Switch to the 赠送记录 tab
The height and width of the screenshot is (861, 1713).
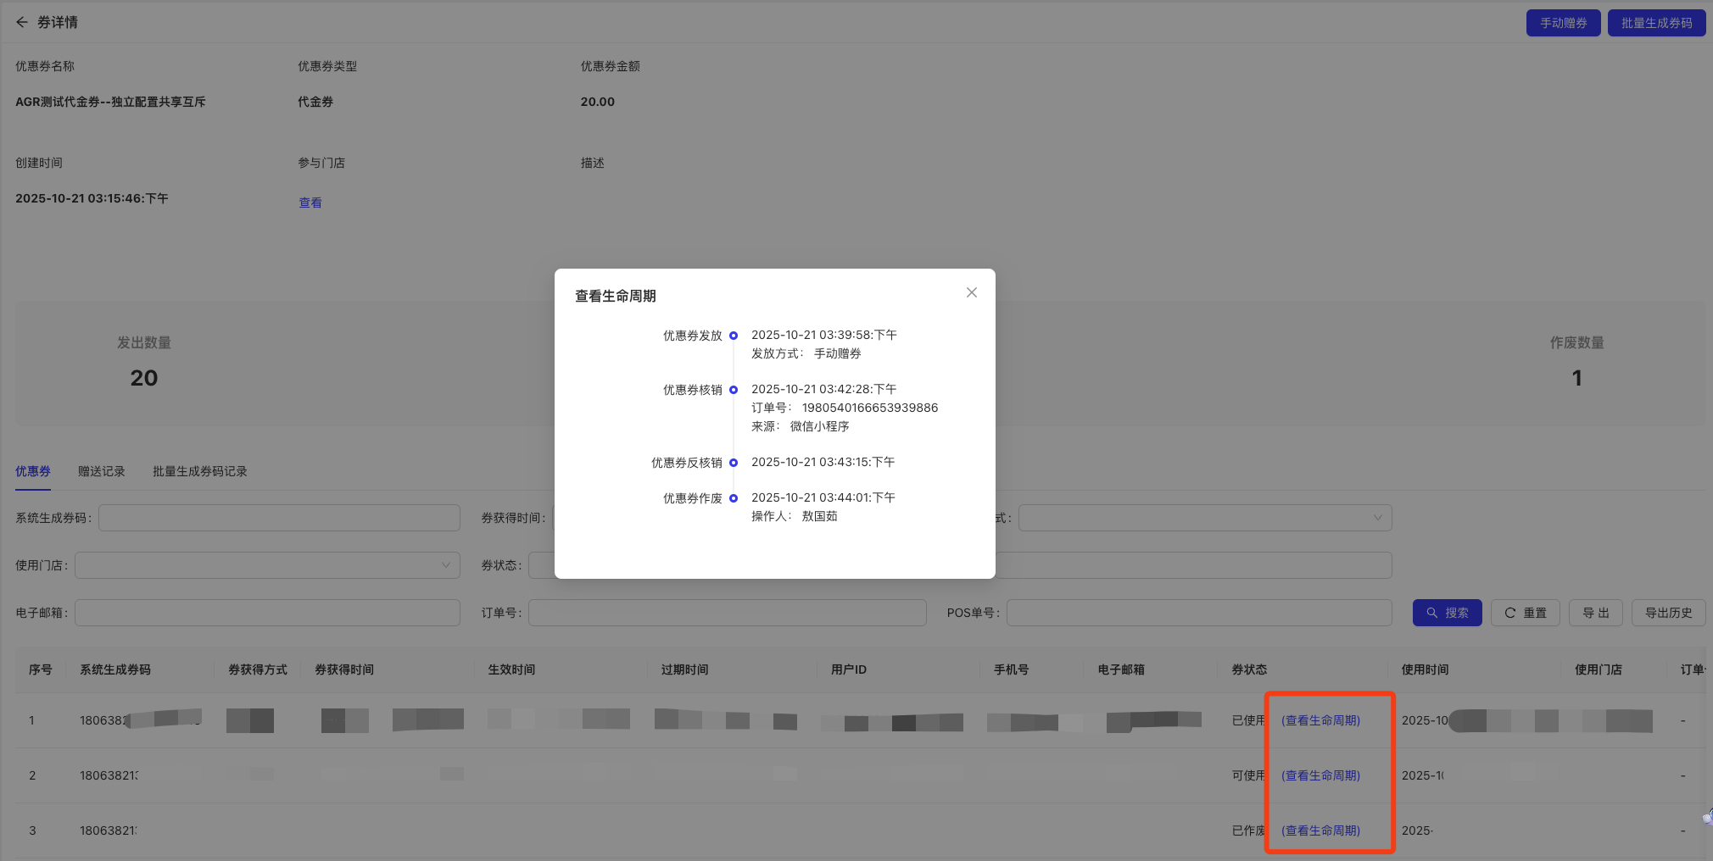(101, 471)
